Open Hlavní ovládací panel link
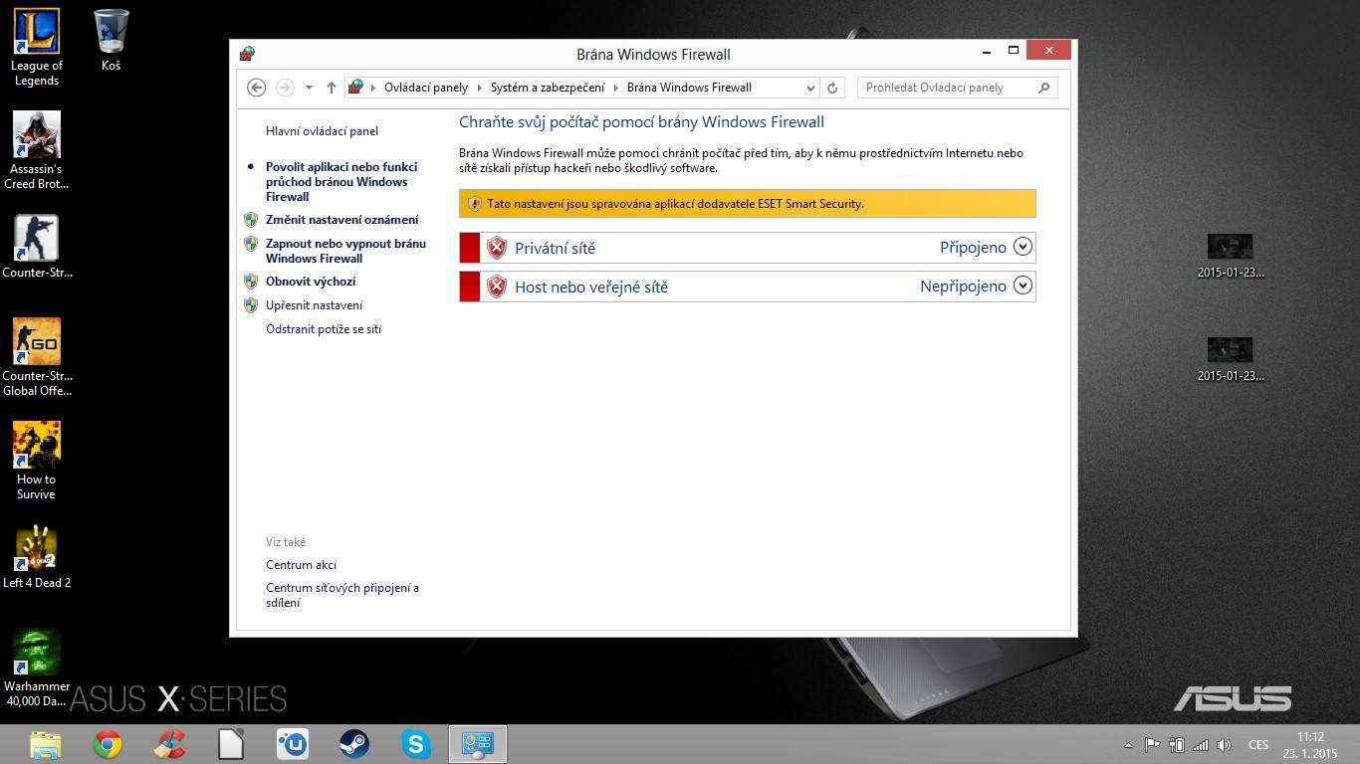 [322, 131]
